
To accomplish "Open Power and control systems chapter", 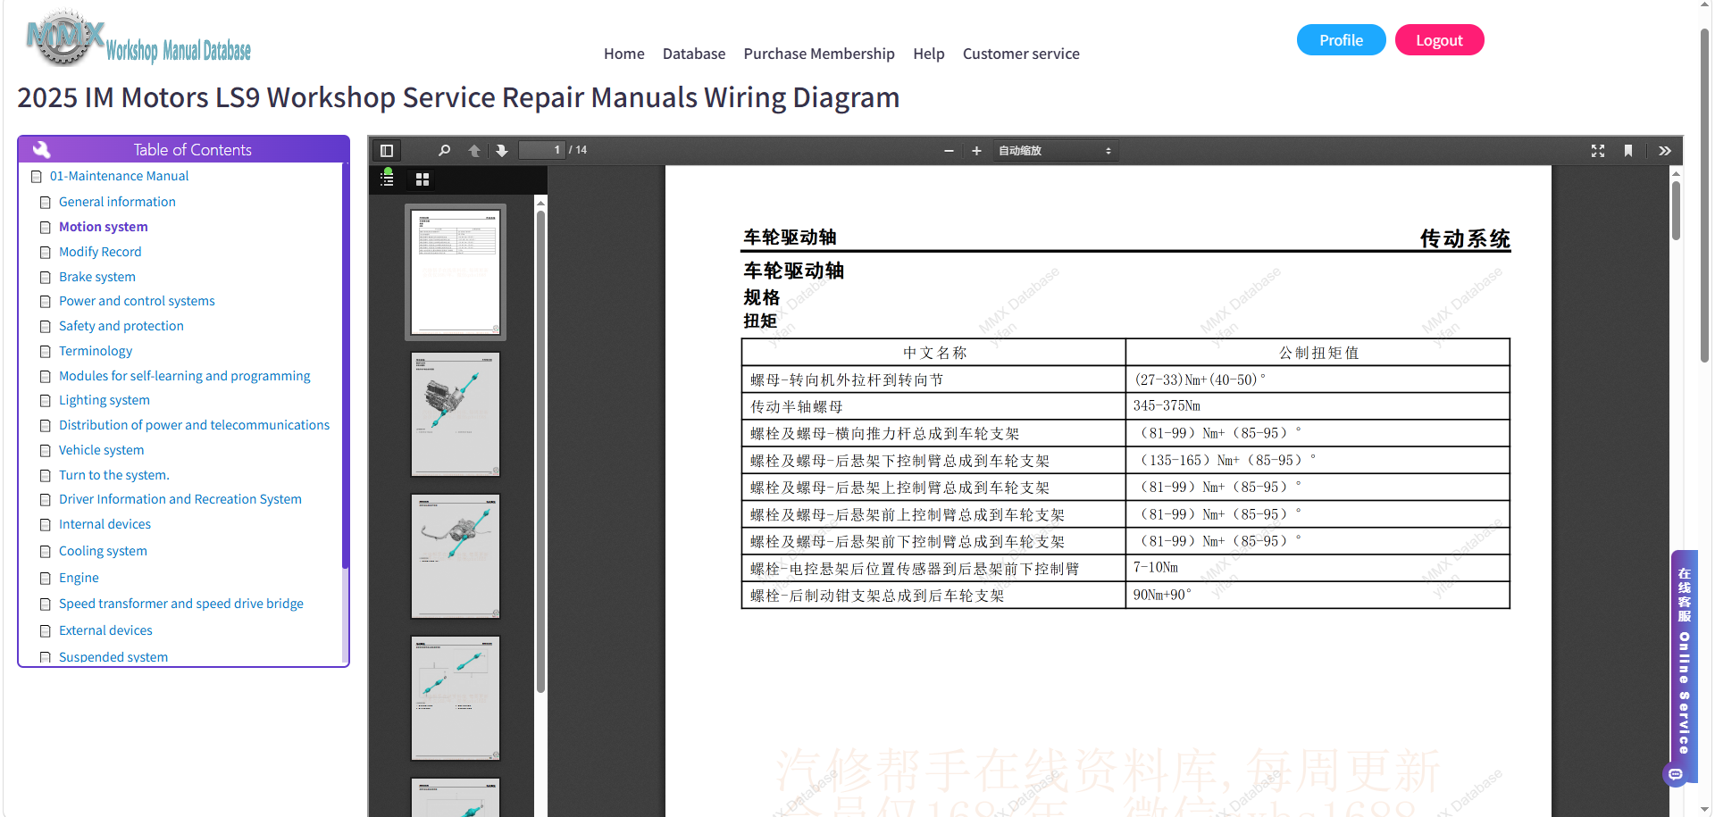I will [x=137, y=301].
